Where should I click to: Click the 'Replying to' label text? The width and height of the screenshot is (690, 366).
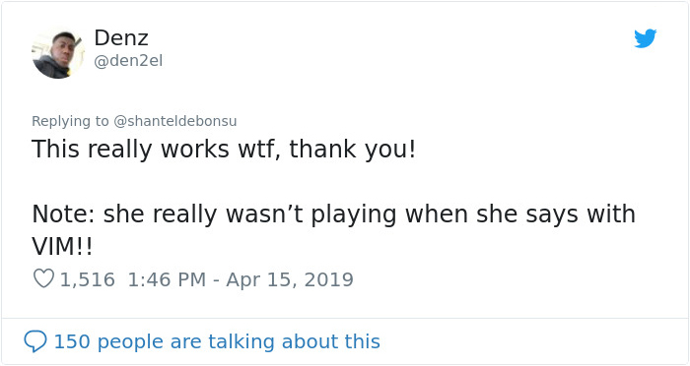[70, 121]
